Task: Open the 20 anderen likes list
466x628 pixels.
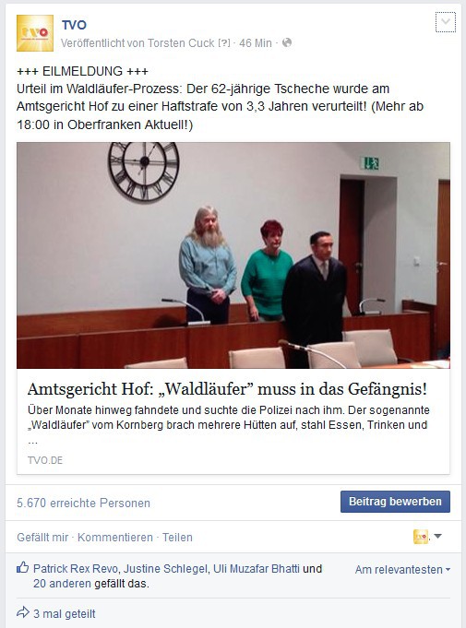Action: click(62, 584)
